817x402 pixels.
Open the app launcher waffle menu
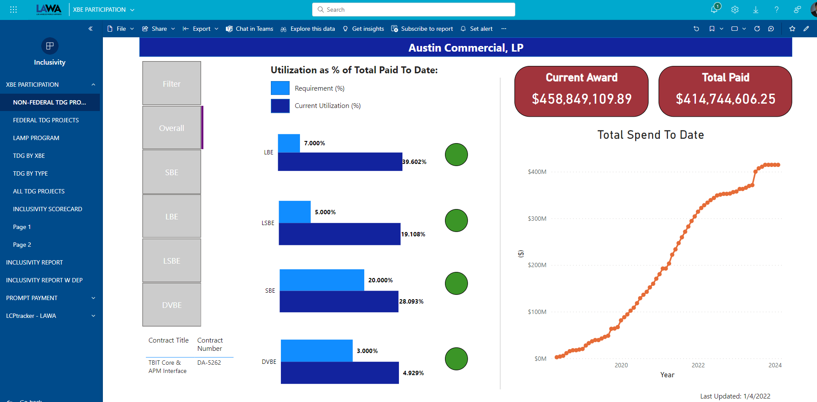13,9
